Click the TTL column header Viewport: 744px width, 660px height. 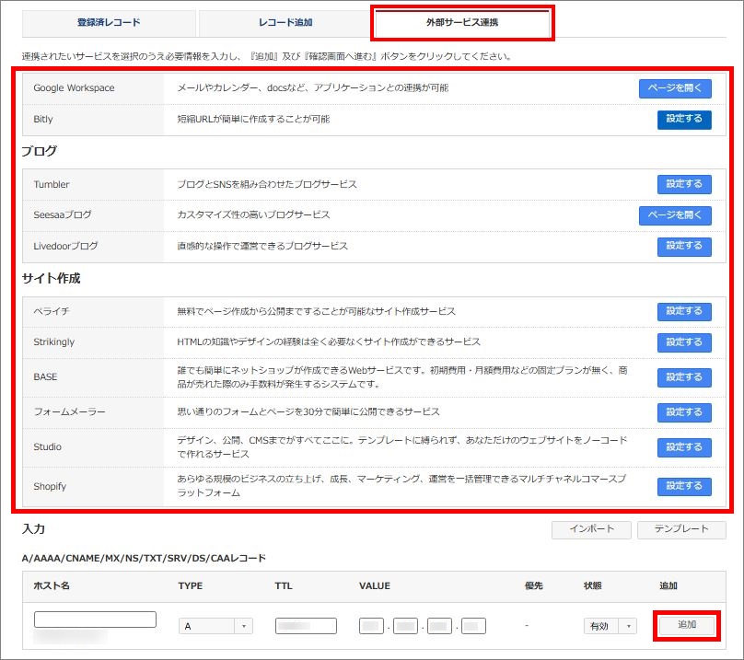tap(284, 586)
